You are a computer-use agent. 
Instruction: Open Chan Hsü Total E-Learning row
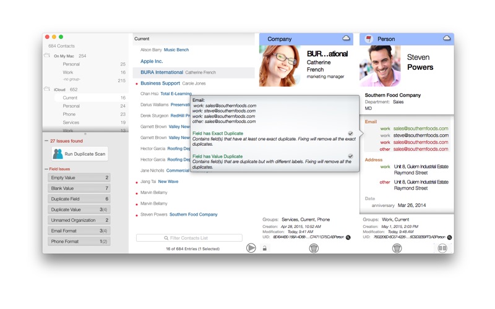coord(166,94)
